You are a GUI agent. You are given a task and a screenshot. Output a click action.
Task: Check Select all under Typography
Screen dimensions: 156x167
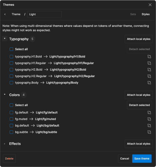(x=12, y=49)
